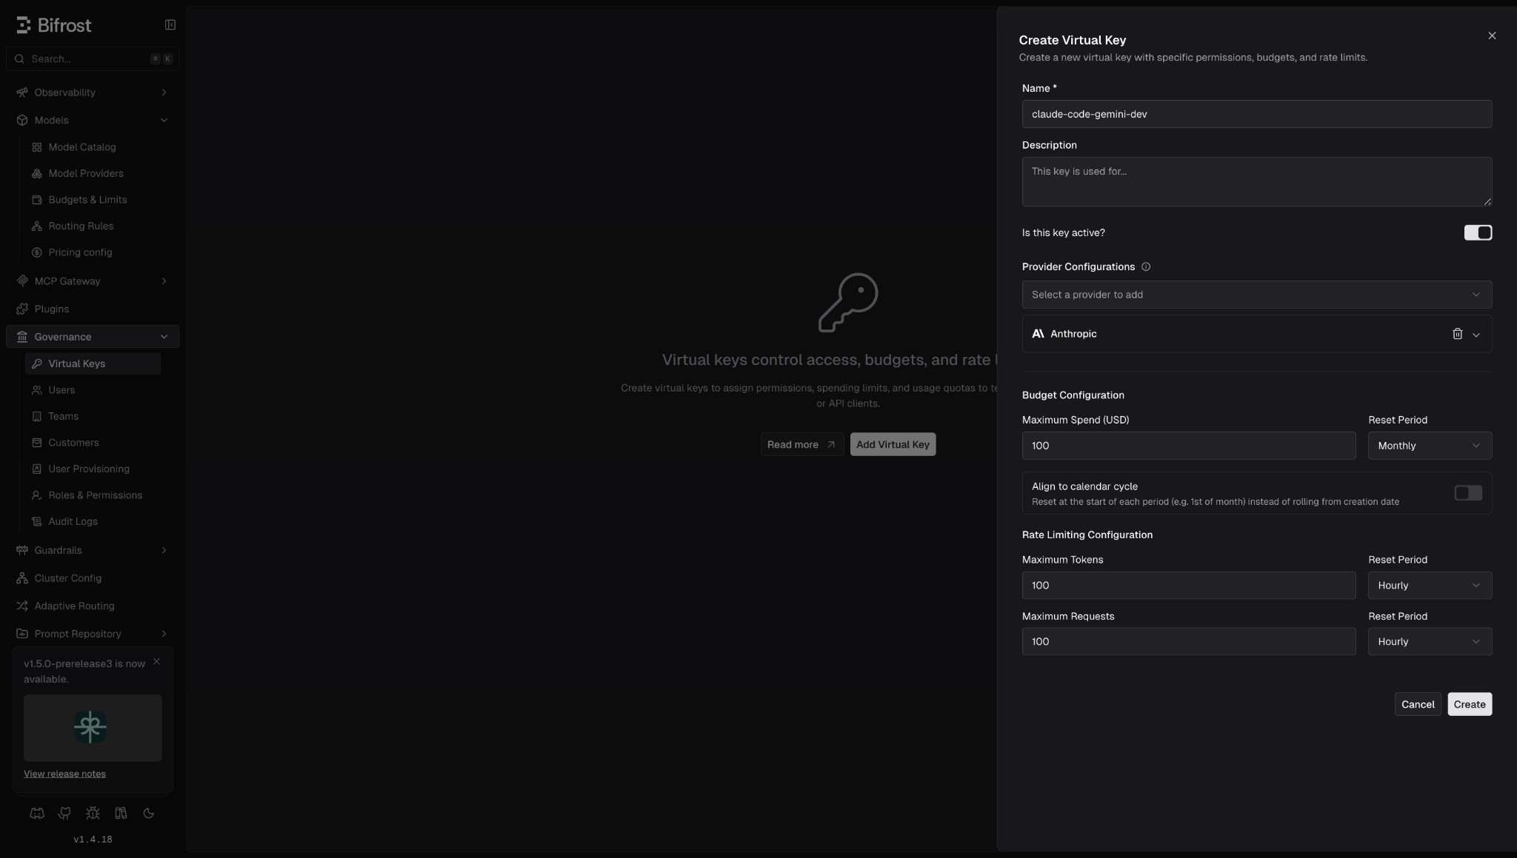Screen dimensions: 1517x858
Task: Click the Discord icon in sidebar footer
Action: [x=37, y=813]
